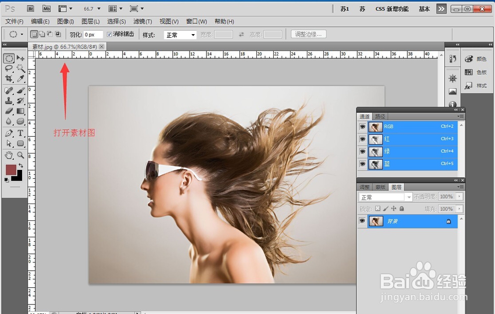
Task: Choose the New Selection mode button
Action: click(34, 34)
